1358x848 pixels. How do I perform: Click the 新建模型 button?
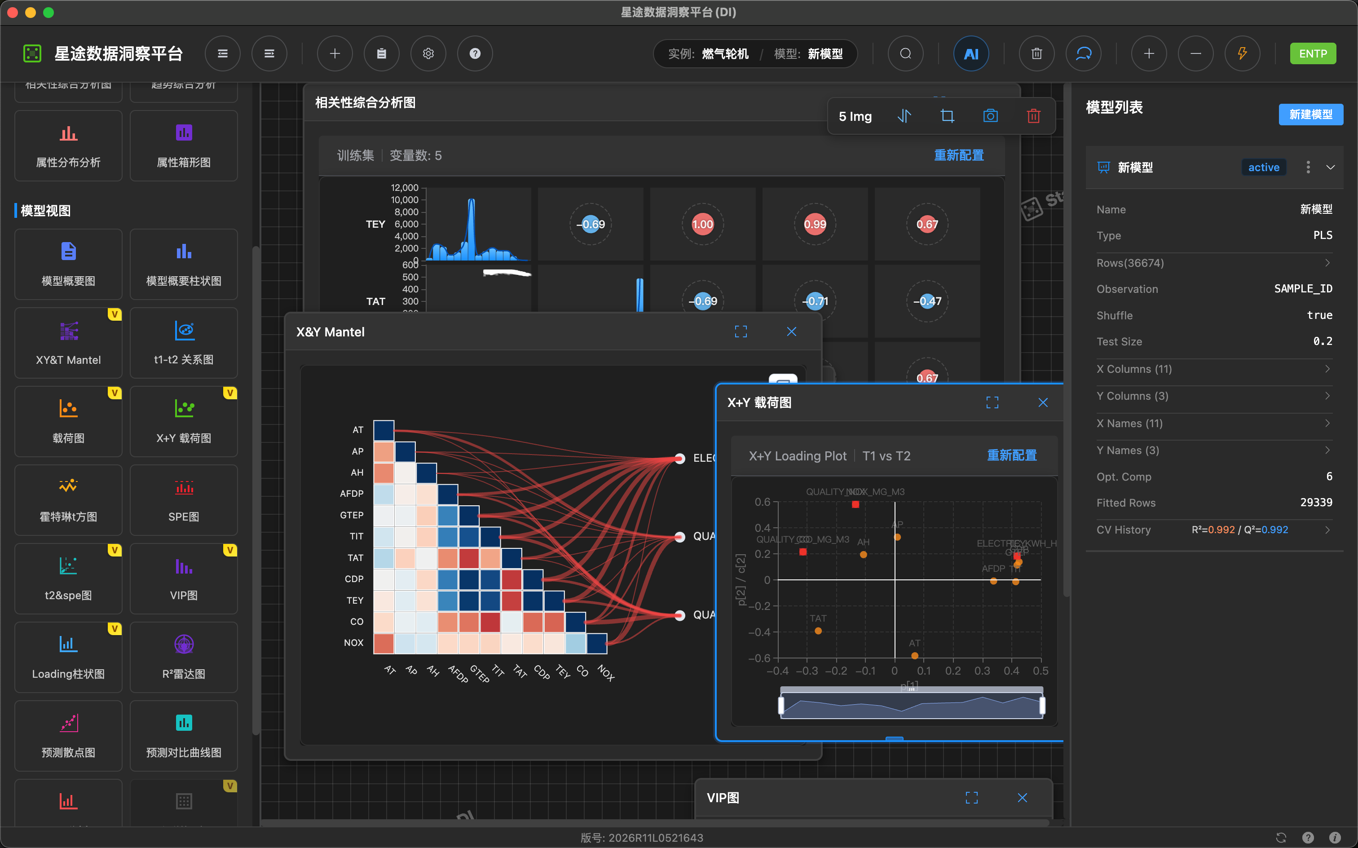pyautogui.click(x=1310, y=115)
